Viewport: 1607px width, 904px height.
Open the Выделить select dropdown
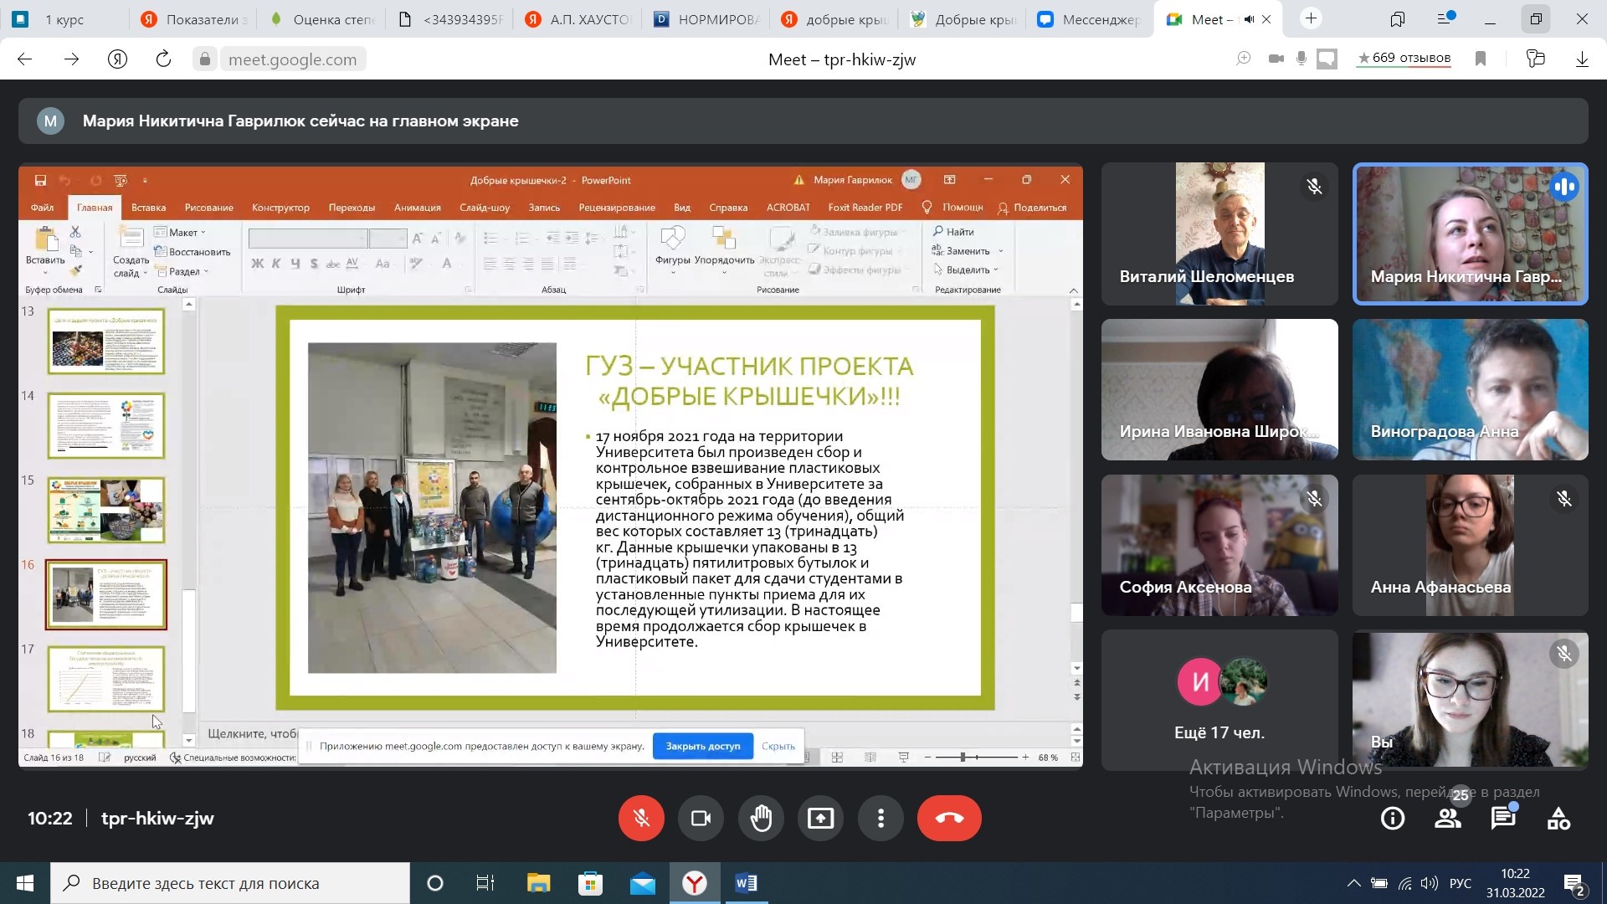click(x=966, y=270)
